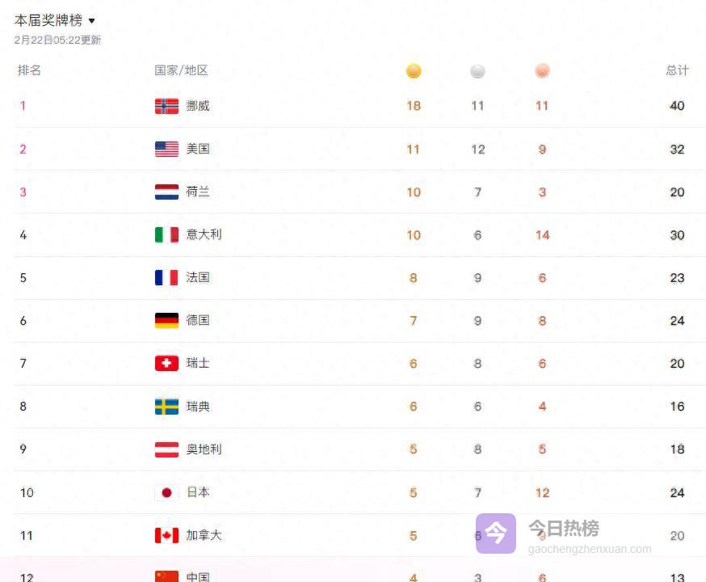Screen dimensions: 706x582
Task: Select the 国家/地区 column header
Action: [181, 70]
